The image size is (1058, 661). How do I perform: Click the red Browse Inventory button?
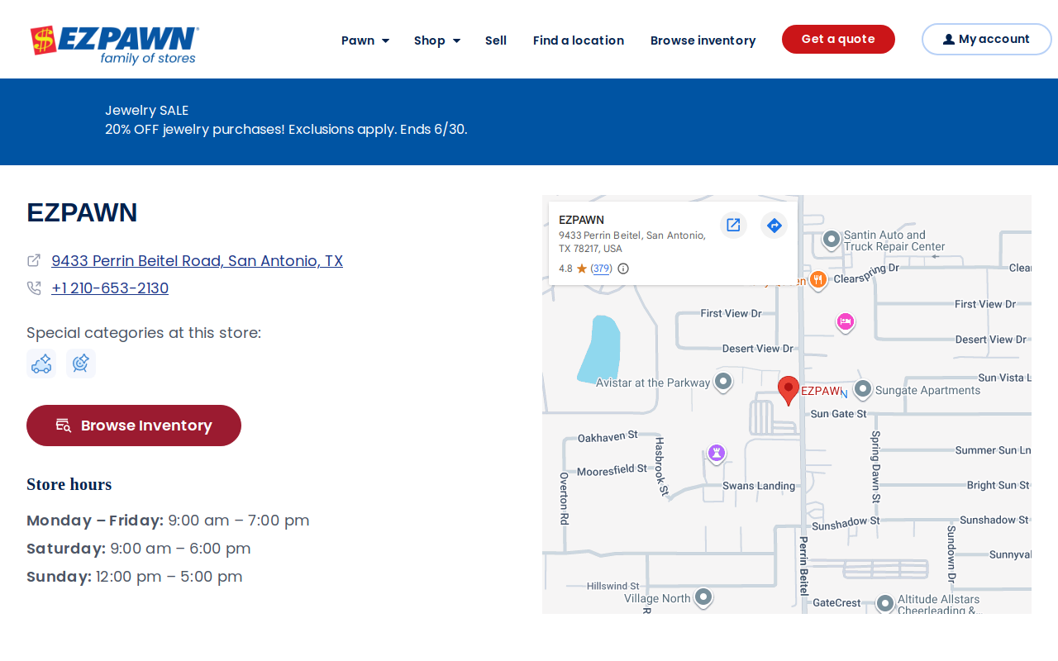click(134, 426)
